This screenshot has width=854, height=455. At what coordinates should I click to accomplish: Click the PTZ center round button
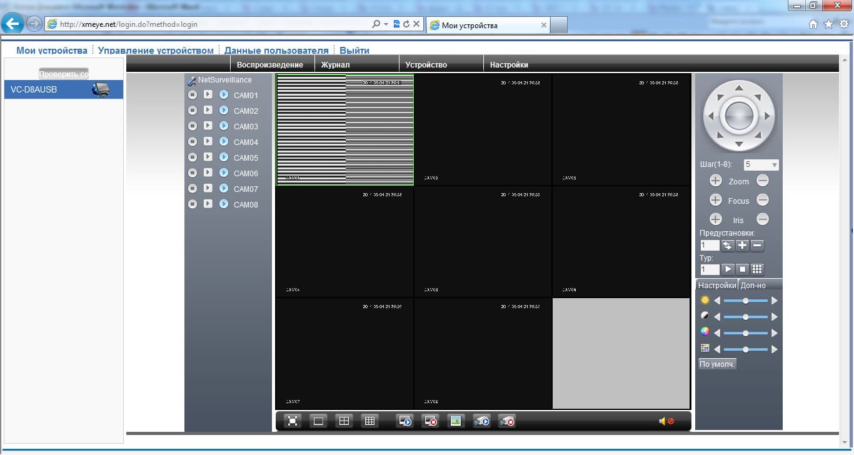(739, 116)
